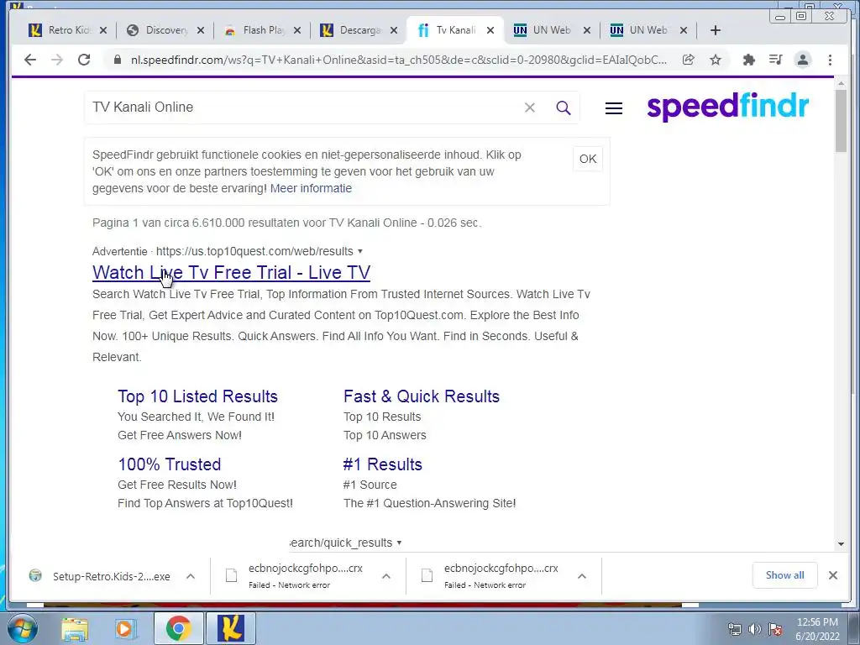Open the Action Center flag tray icon
The image size is (860, 645).
coord(775,629)
